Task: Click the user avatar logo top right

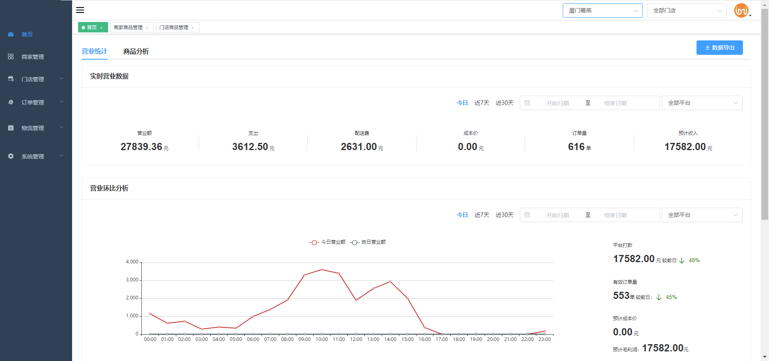Action: pyautogui.click(x=741, y=10)
